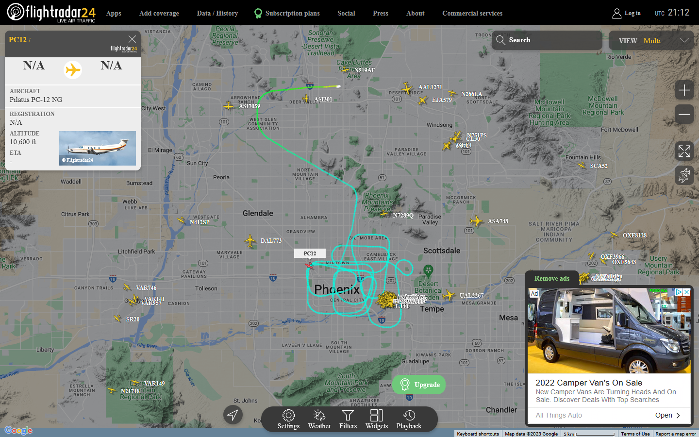
Task: Select the PC12 aircraft on the map
Action: click(309, 265)
